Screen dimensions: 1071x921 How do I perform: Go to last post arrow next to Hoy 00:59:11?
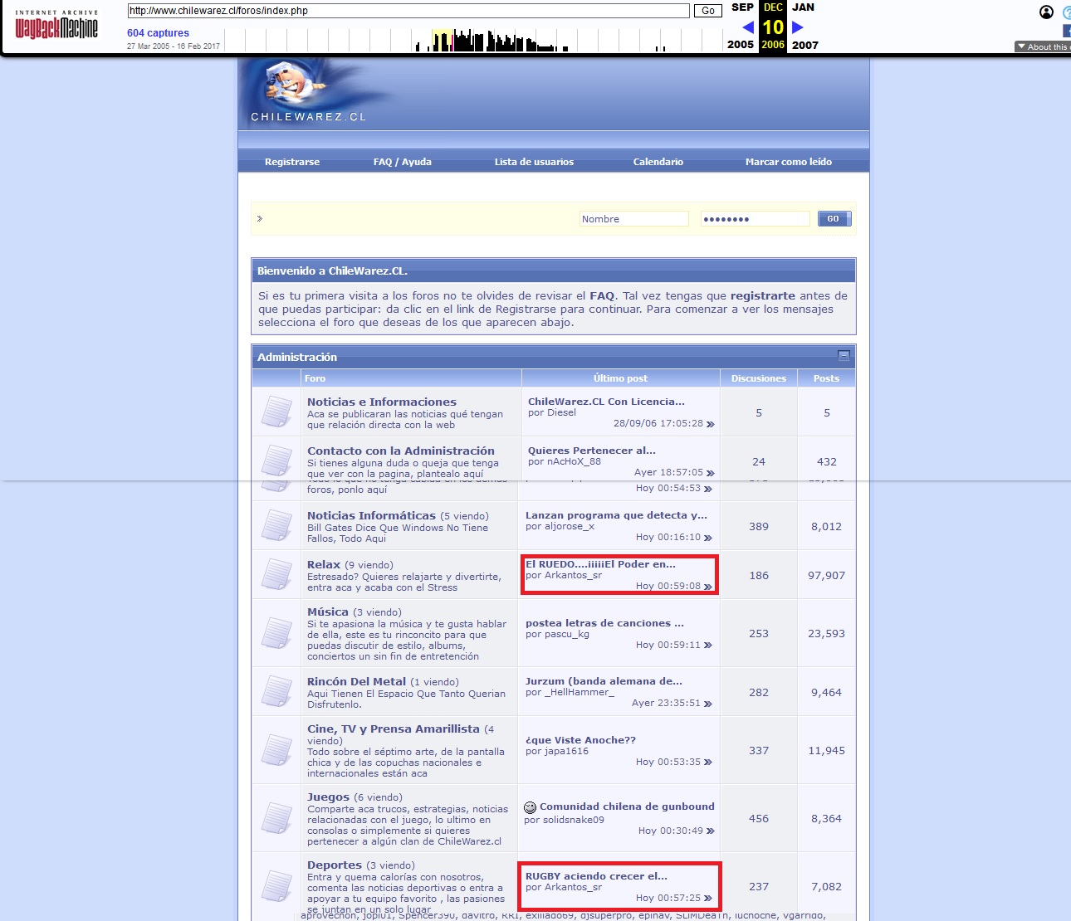coord(707,646)
